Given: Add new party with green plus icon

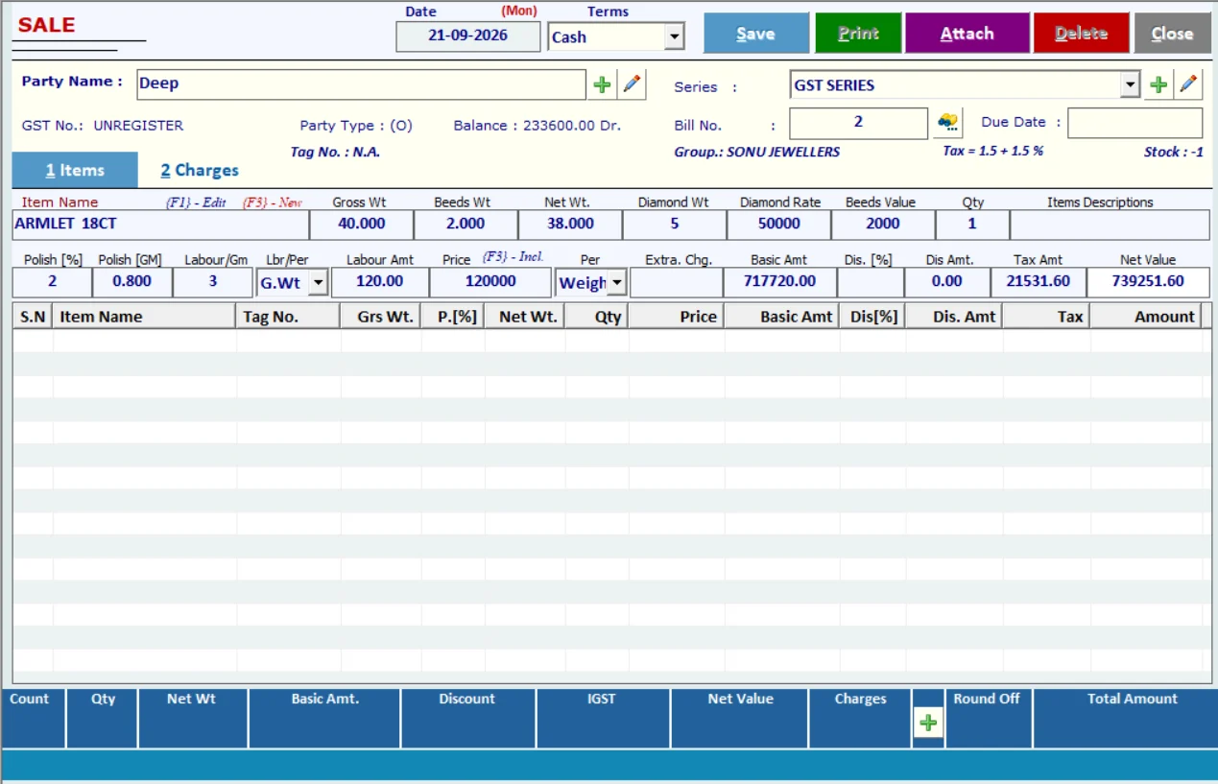Looking at the screenshot, I should (602, 84).
